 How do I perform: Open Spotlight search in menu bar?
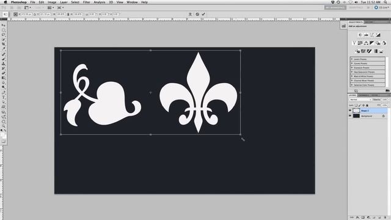tap(386, 2)
